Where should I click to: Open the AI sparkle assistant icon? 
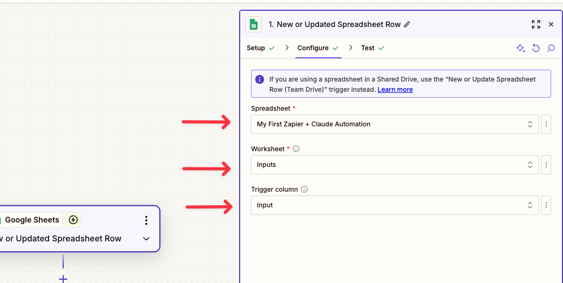(x=521, y=48)
